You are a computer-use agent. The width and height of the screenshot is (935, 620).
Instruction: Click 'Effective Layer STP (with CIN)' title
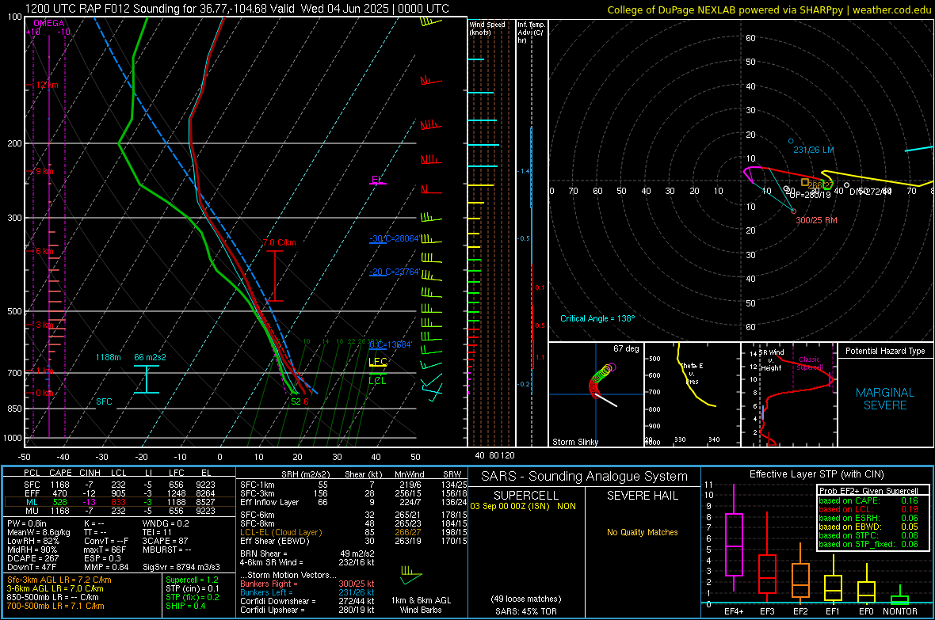pos(817,474)
